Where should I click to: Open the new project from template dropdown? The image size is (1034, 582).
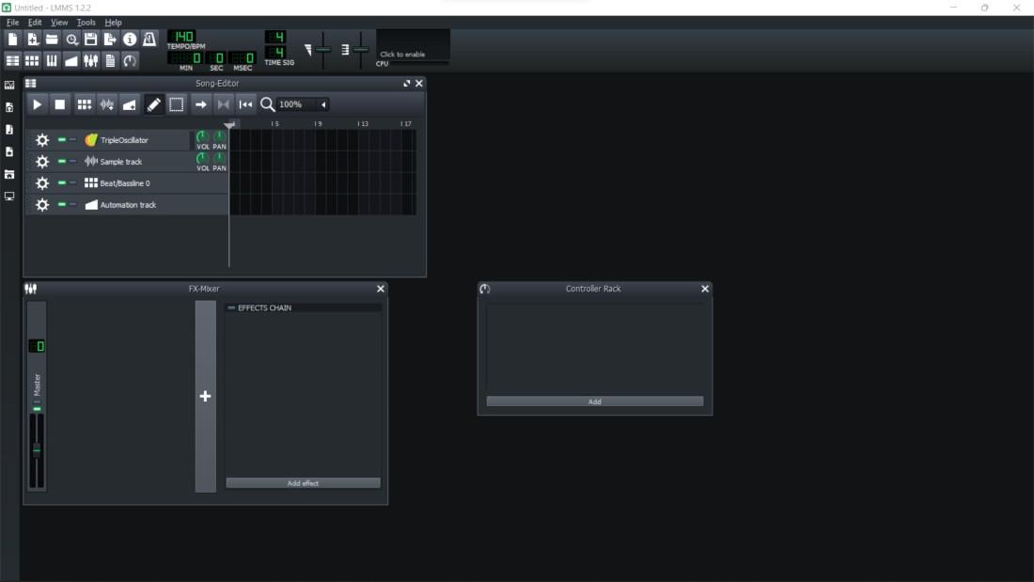pos(34,39)
